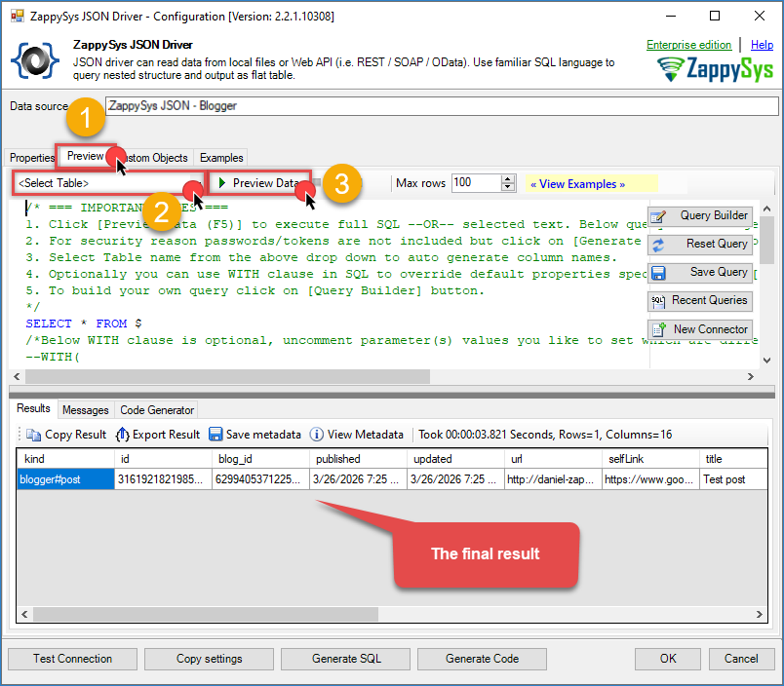Viewport: 784px width, 686px height.
Task: Click the Save Query button
Action: tap(699, 273)
